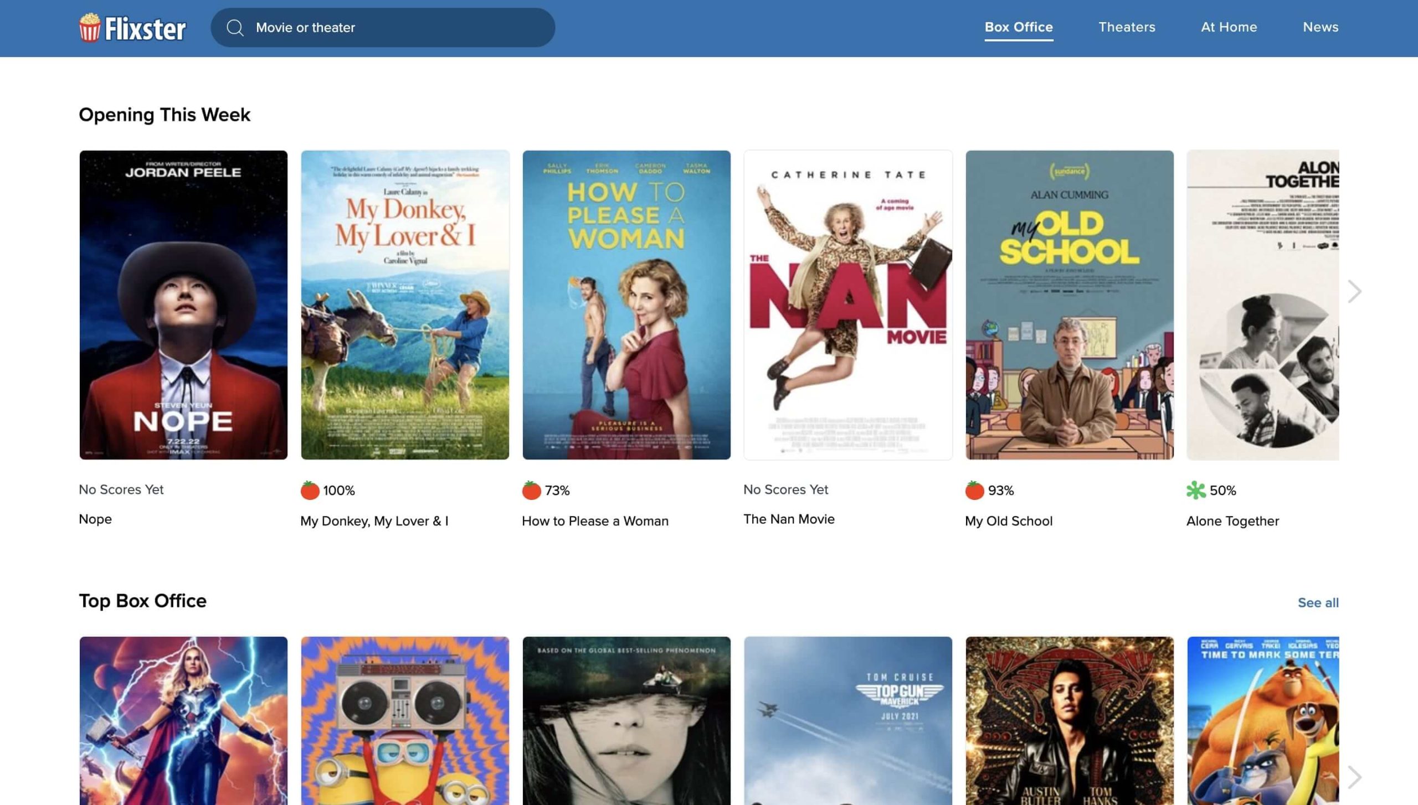The height and width of the screenshot is (805, 1418).
Task: Click the tomato icon next to 93%
Action: 974,490
